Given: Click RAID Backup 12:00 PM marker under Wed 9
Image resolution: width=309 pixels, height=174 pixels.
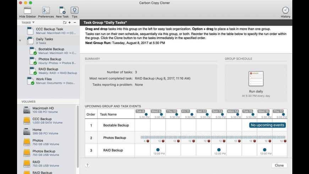Looking at the screenshot, I should [158, 150].
